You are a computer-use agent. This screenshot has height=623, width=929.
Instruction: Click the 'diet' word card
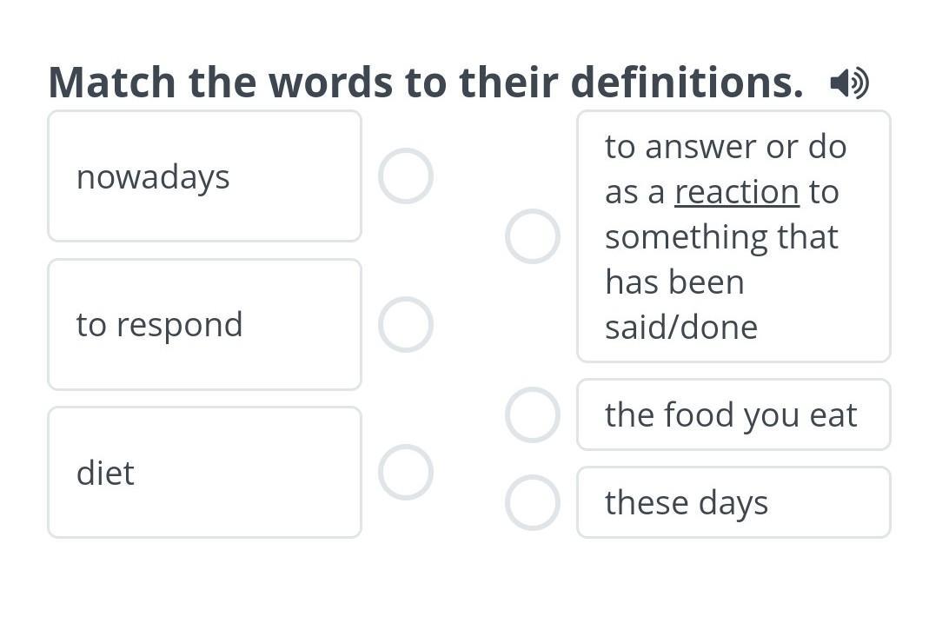204,472
